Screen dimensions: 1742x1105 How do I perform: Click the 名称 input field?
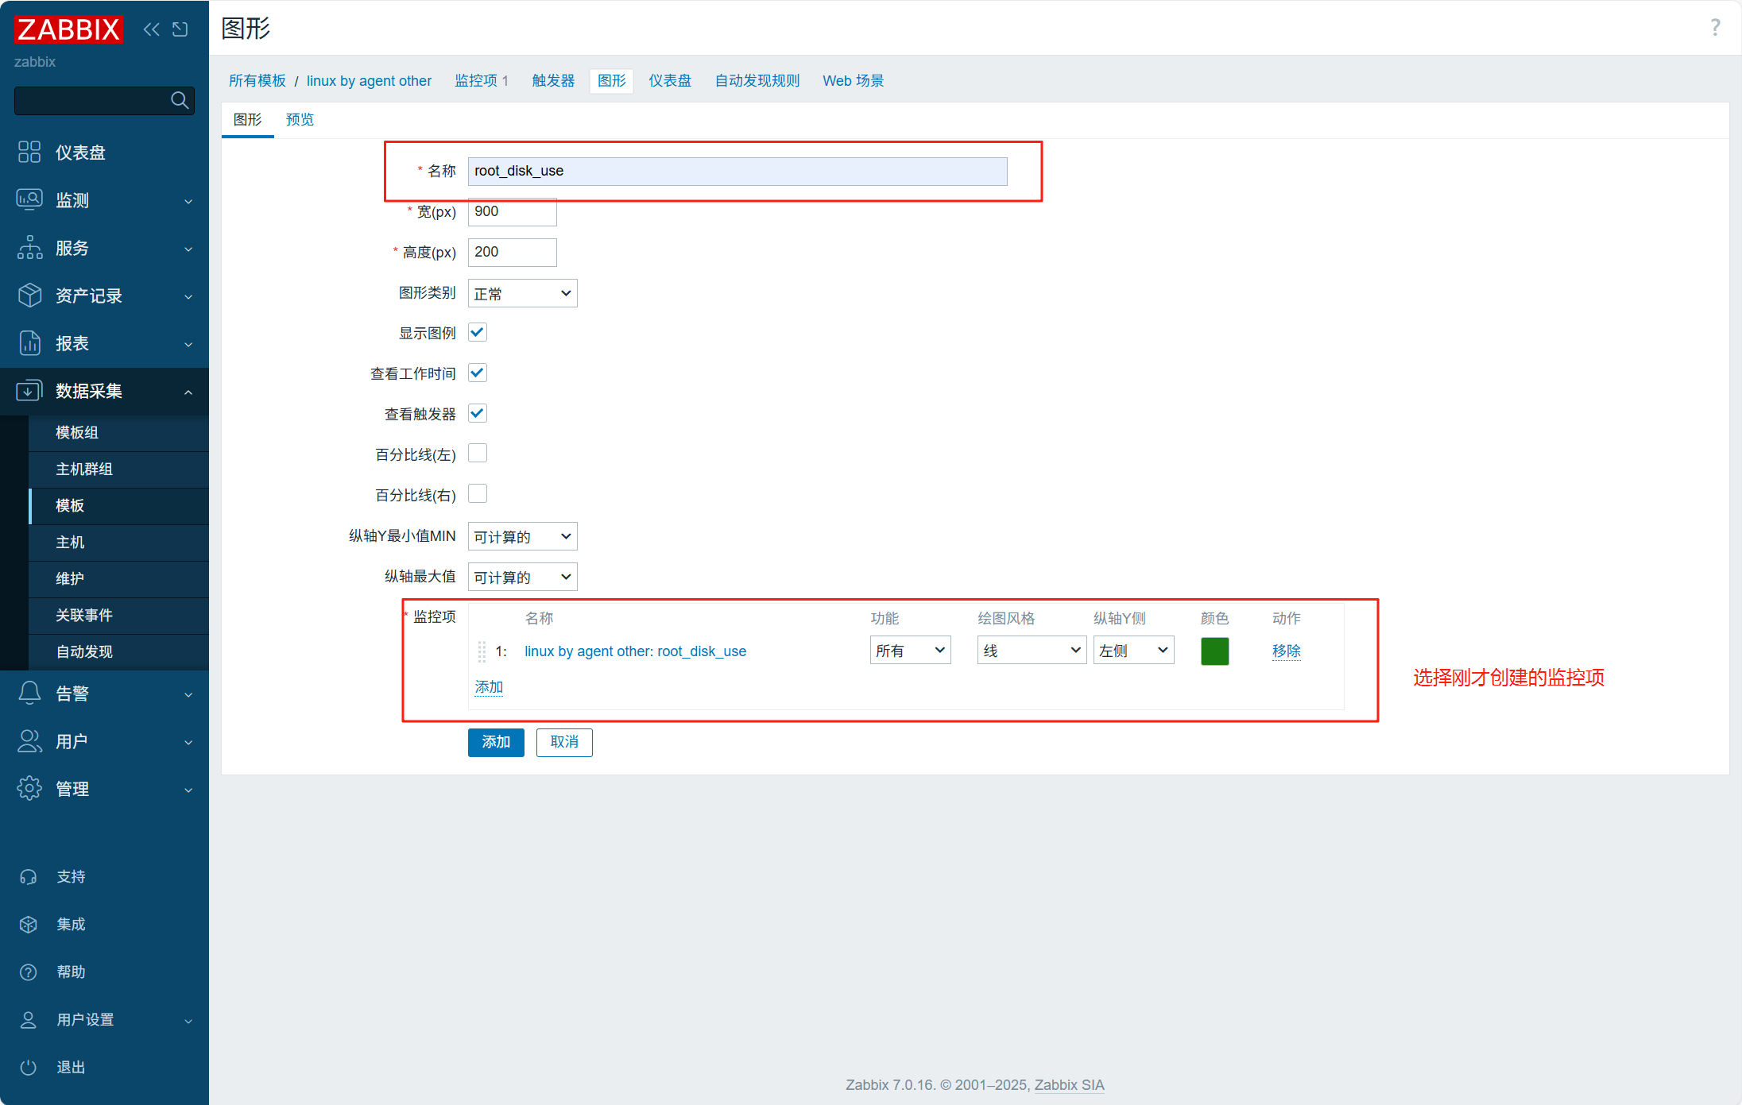point(737,171)
